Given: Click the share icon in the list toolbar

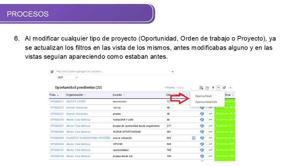Looking at the screenshot, I should point(207,88).
